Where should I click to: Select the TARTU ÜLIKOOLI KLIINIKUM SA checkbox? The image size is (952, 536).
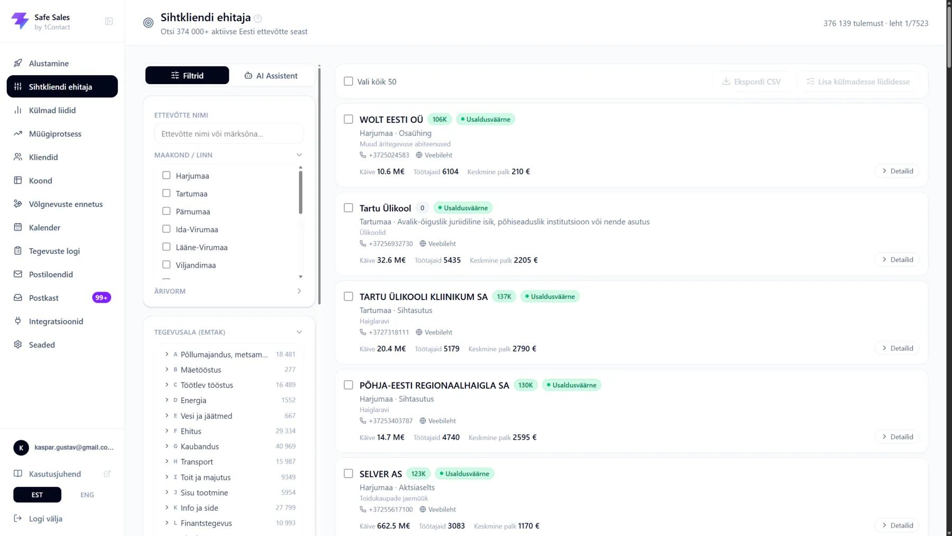coord(349,296)
